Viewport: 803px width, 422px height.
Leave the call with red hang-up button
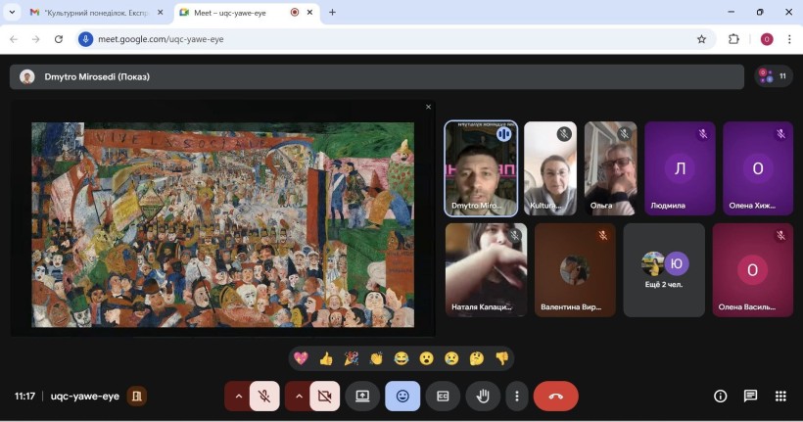tap(555, 396)
